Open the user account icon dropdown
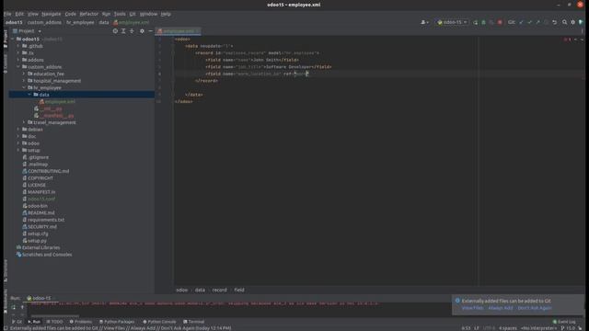Screen dimensions: 589x331 [425, 22]
